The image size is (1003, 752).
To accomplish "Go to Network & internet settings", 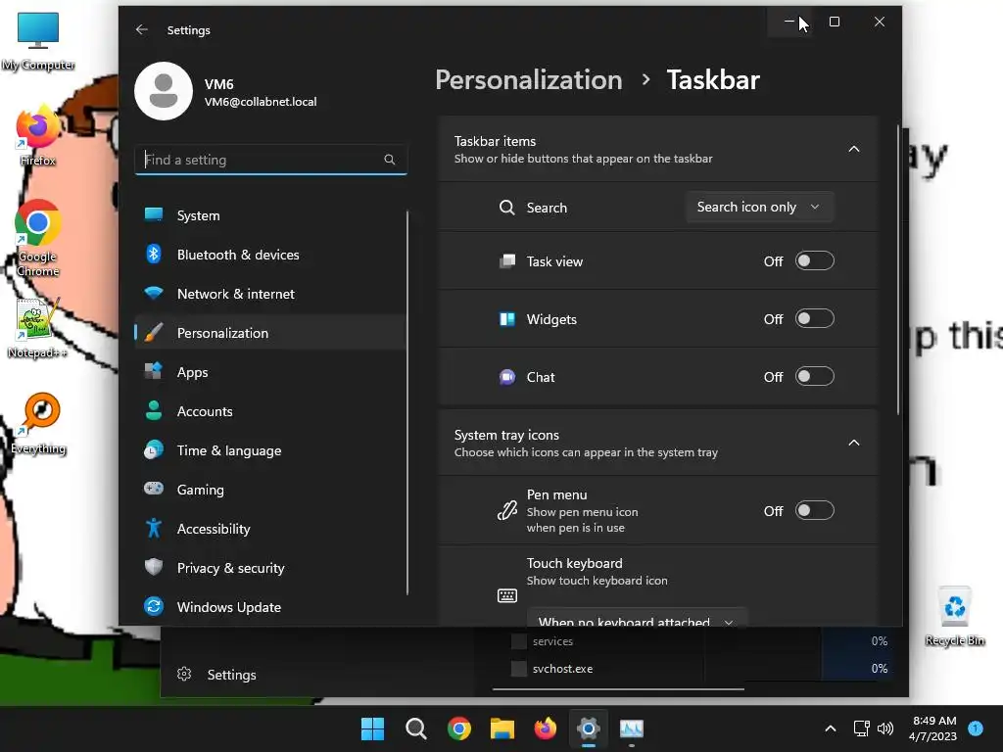I will coord(270,294).
